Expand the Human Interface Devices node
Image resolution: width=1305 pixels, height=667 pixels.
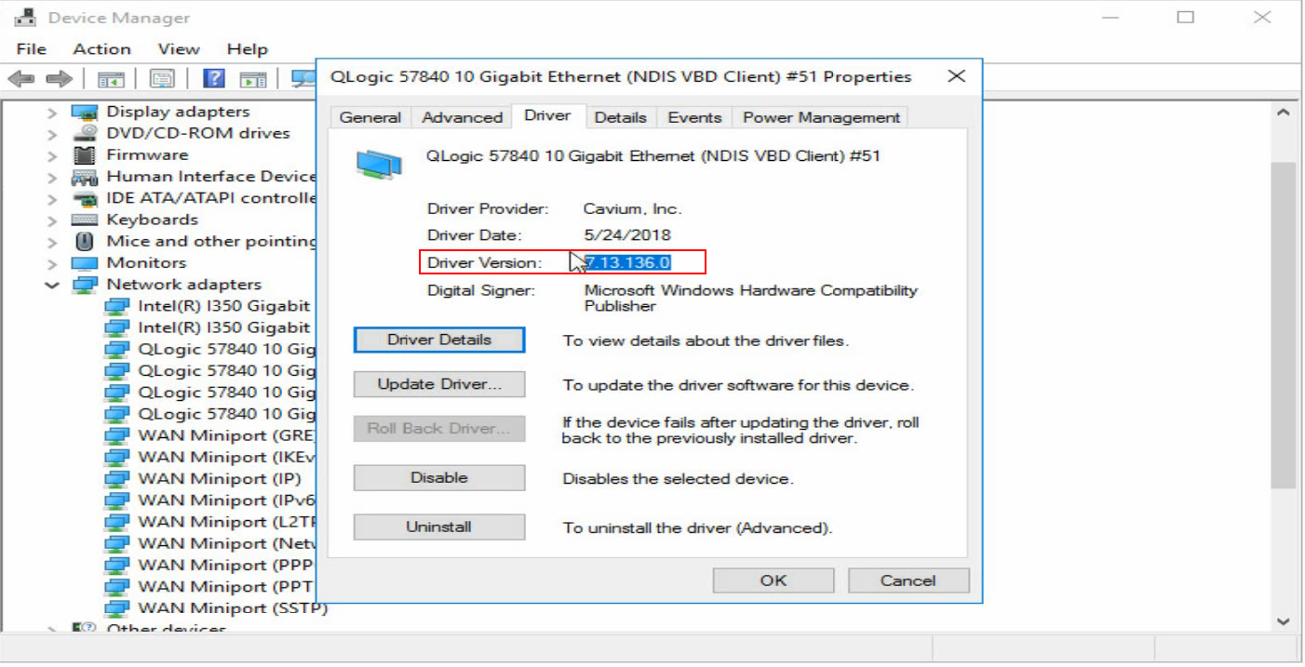click(x=52, y=177)
